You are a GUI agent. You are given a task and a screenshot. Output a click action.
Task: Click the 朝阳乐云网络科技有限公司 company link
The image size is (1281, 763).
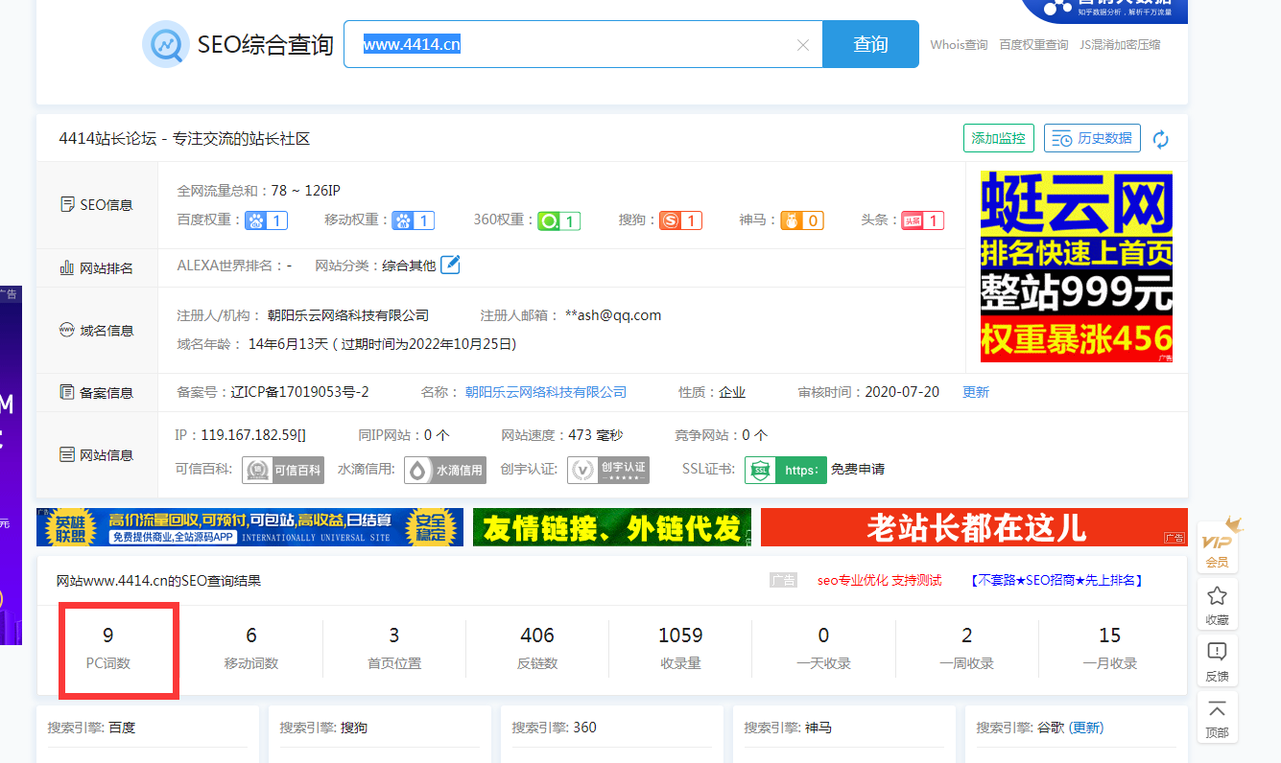[546, 392]
